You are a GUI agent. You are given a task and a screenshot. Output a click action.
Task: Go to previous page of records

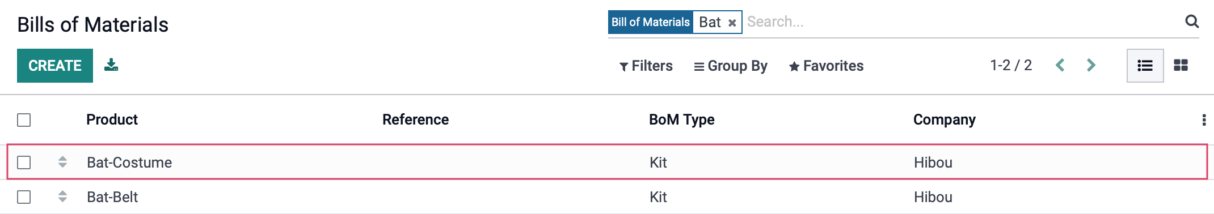click(1060, 65)
